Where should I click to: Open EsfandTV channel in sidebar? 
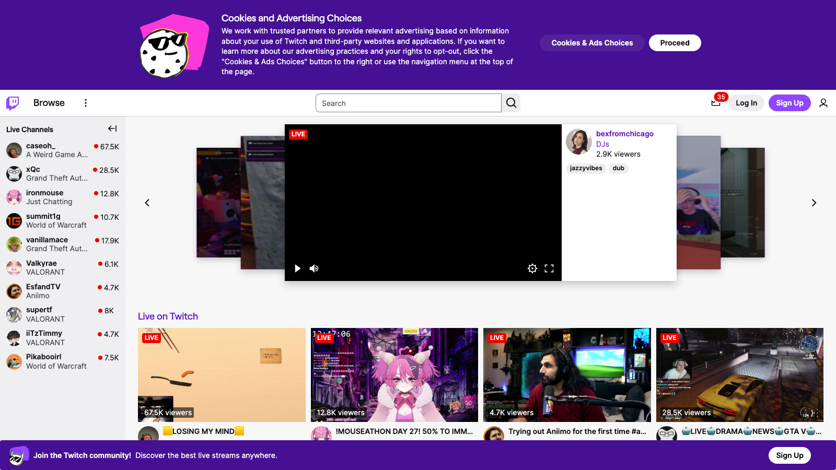(x=63, y=291)
